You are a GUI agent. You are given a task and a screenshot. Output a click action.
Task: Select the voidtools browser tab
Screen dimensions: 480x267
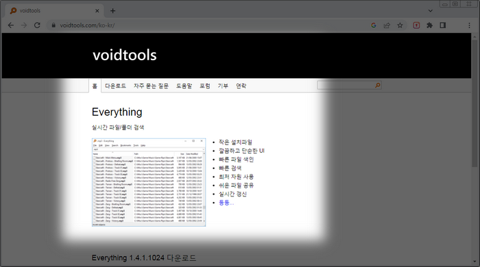pos(54,11)
